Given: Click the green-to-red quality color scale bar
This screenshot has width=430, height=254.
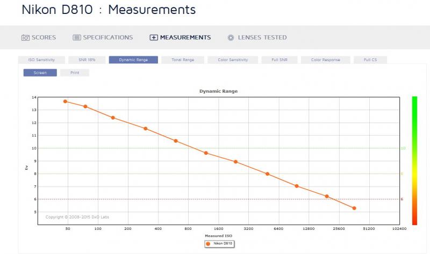Looking at the screenshot, I should [x=414, y=161].
